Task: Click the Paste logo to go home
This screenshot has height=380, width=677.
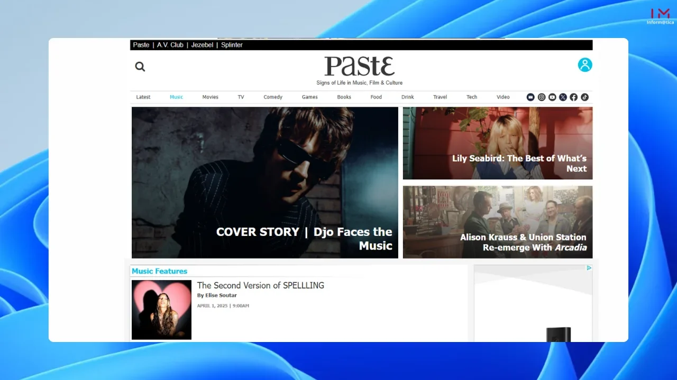Action: (x=360, y=66)
